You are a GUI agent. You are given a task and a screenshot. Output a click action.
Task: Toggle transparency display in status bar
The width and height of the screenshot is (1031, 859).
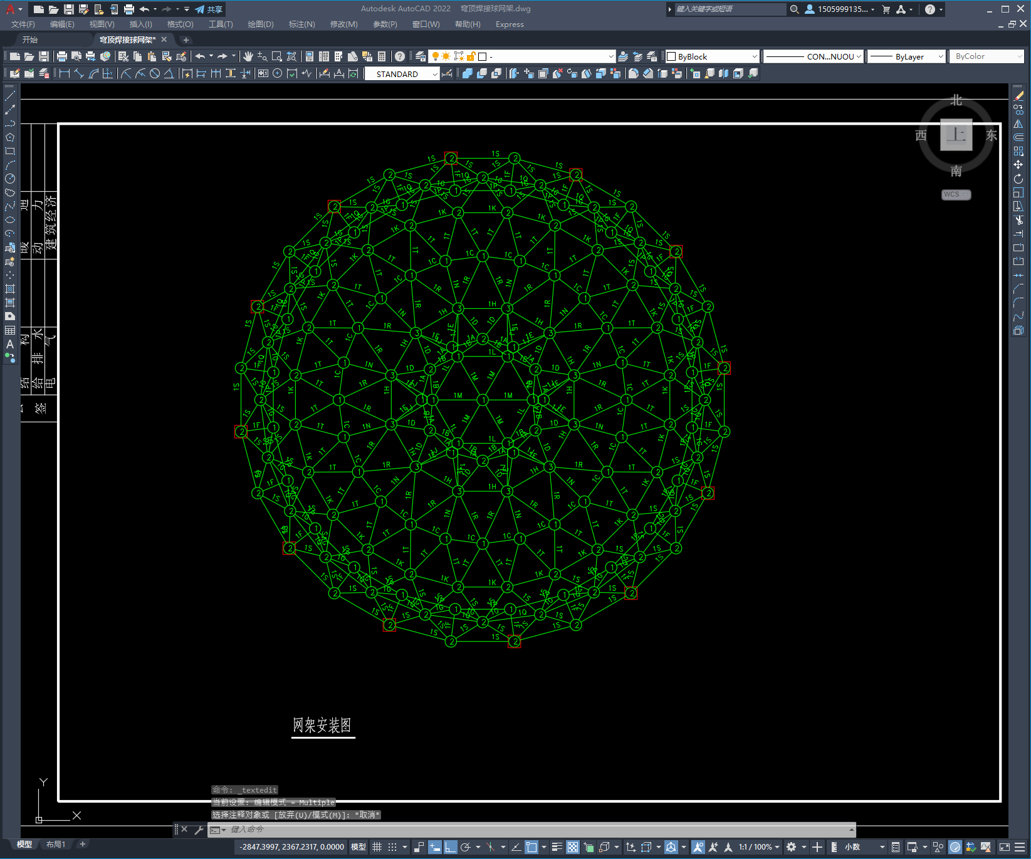point(573,847)
